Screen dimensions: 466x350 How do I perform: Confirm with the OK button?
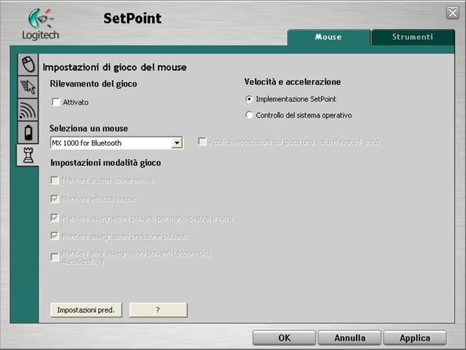tap(284, 338)
